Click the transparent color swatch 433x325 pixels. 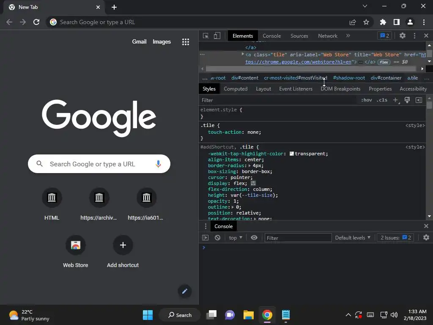click(292, 154)
